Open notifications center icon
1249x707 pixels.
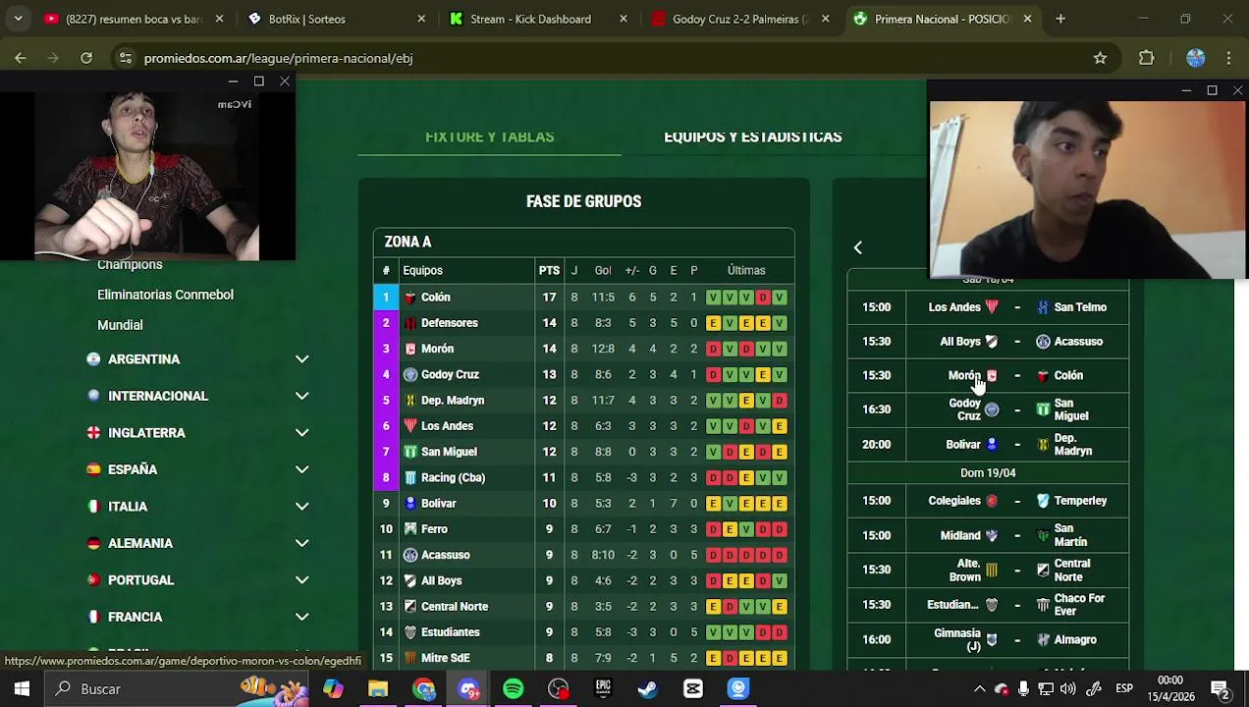point(1221,688)
